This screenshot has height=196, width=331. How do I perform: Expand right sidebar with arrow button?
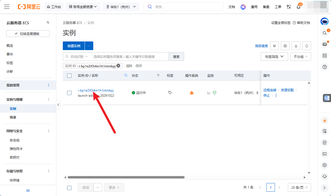[325, 188]
